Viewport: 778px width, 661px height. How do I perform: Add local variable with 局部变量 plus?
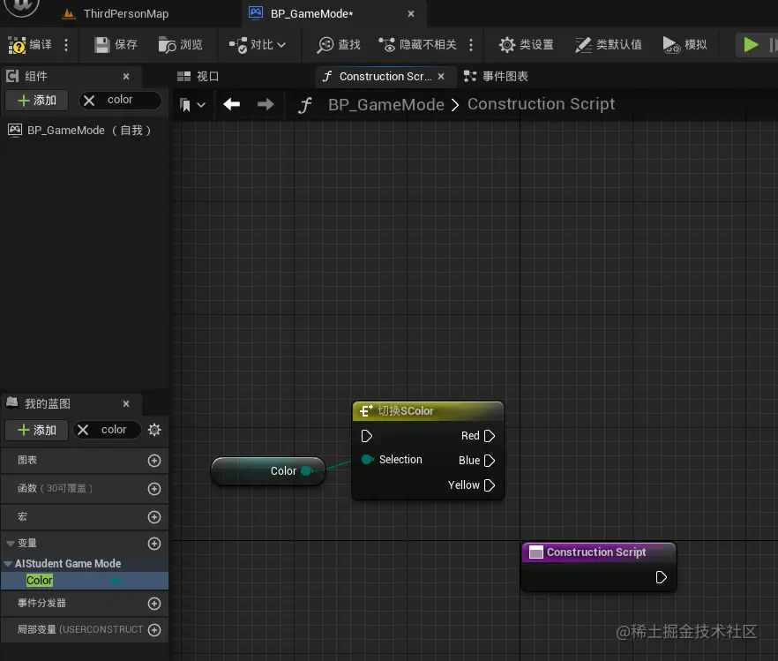pyautogui.click(x=154, y=630)
